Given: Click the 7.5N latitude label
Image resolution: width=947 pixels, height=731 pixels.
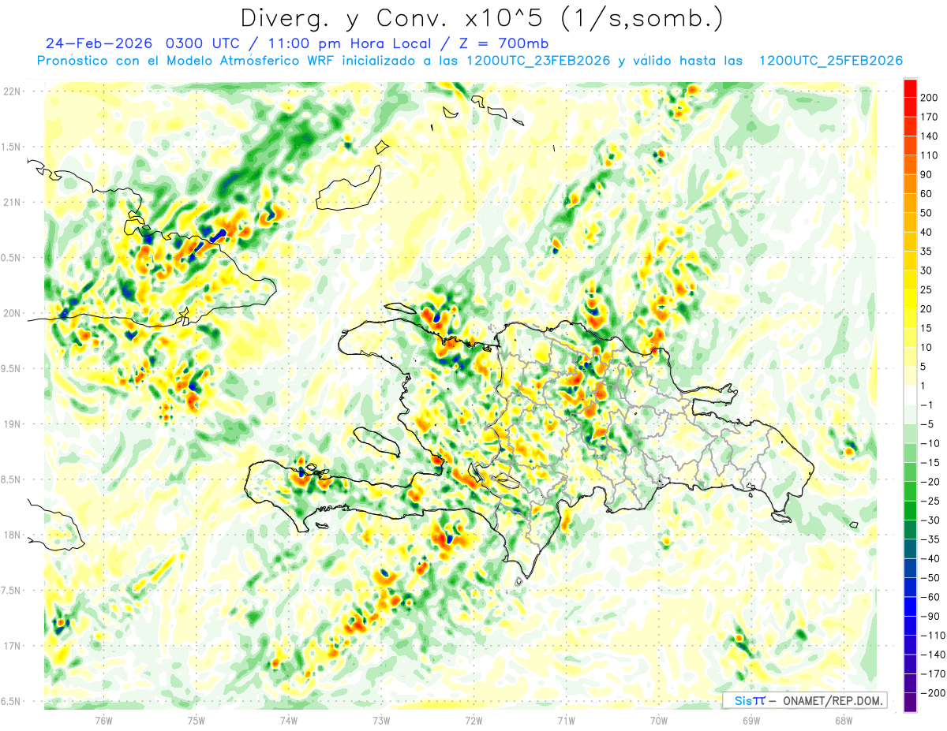Looking at the screenshot, I should click(x=11, y=591).
